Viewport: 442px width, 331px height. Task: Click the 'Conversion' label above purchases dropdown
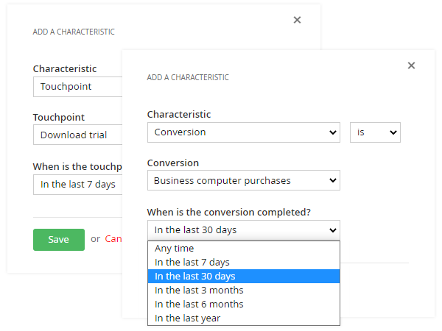(173, 163)
